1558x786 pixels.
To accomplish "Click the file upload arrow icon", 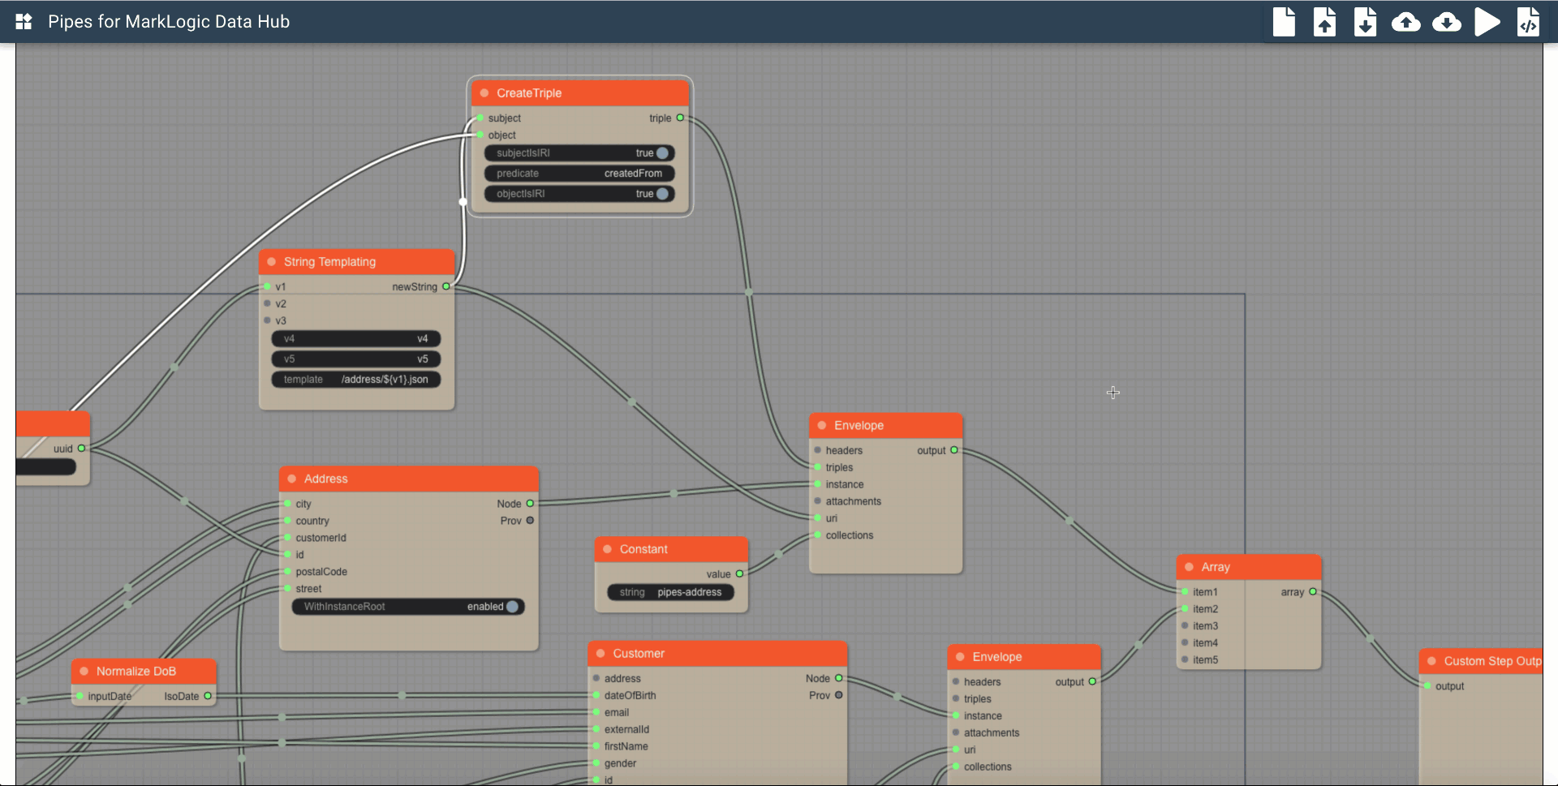I will 1324,22.
